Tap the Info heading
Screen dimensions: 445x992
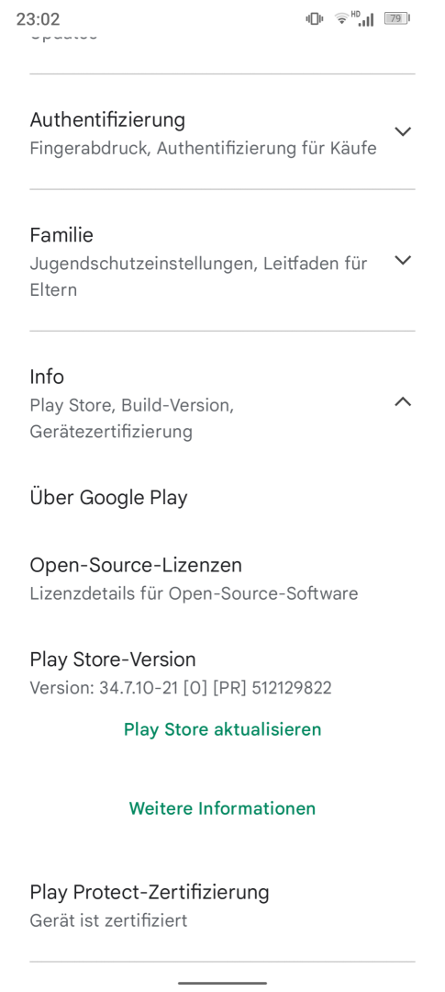coord(47,378)
